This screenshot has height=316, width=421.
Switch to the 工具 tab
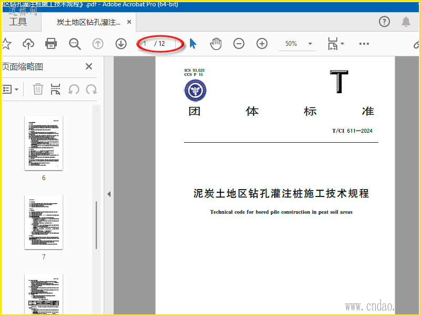point(18,22)
